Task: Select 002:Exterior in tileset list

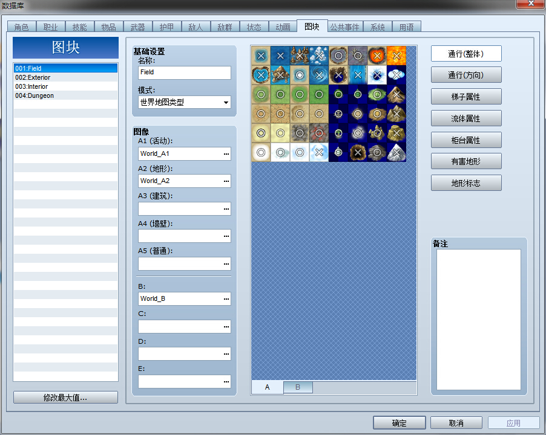Action: tap(65, 77)
